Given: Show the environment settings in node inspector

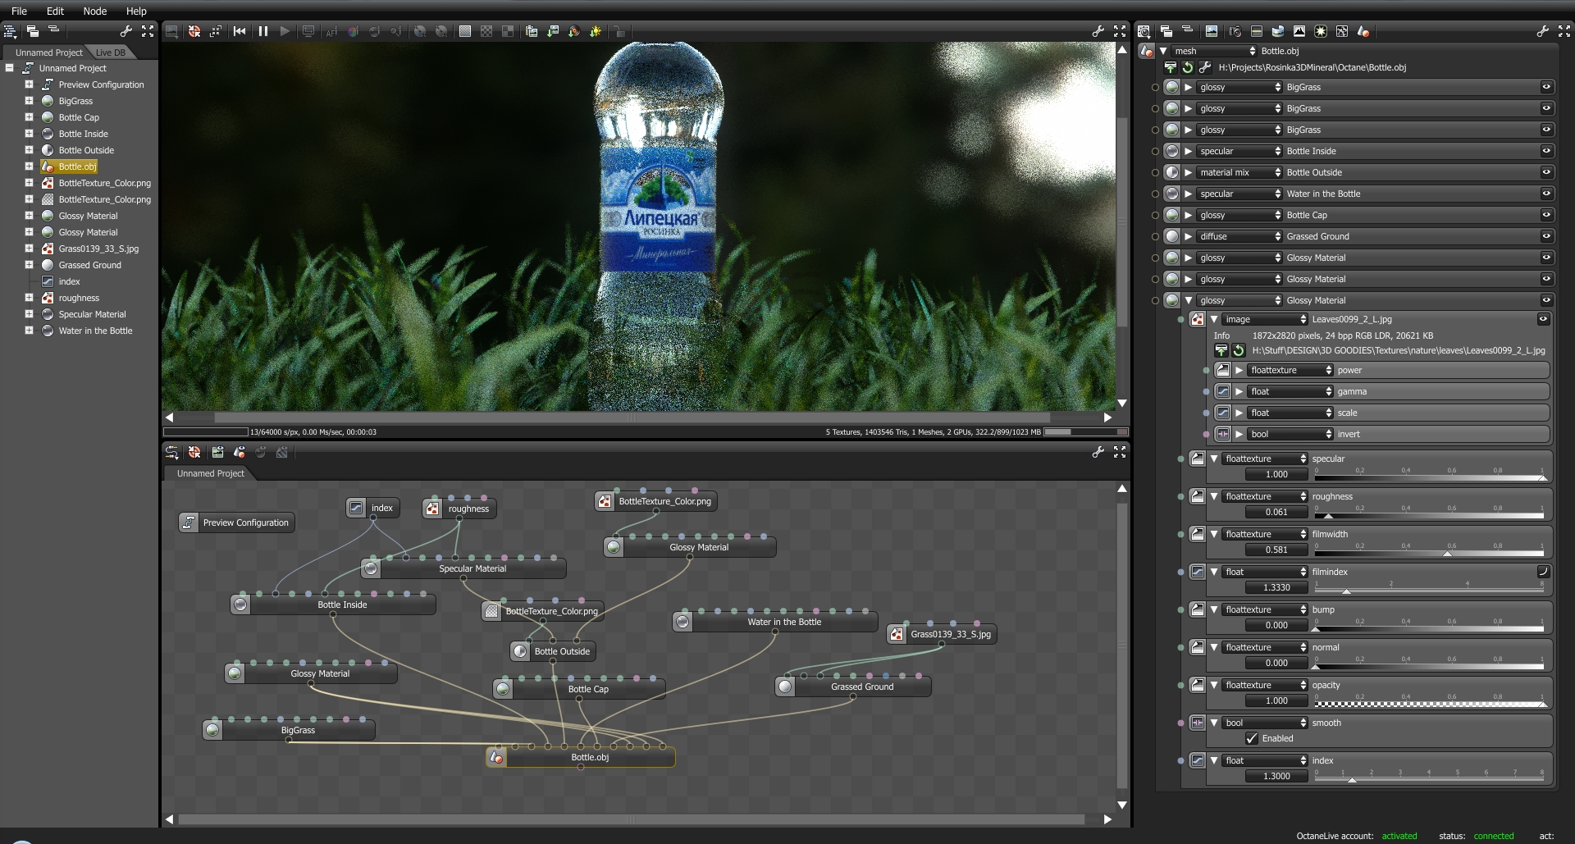Looking at the screenshot, I should (1277, 31).
